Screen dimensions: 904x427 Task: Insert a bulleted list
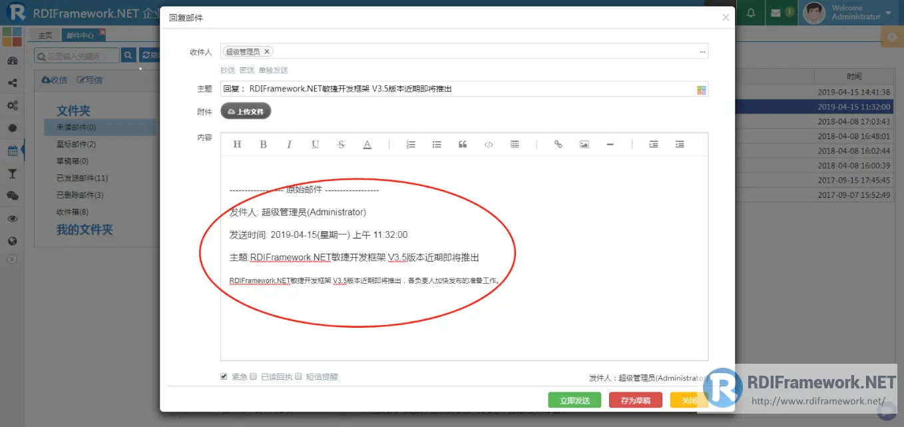pyautogui.click(x=437, y=145)
